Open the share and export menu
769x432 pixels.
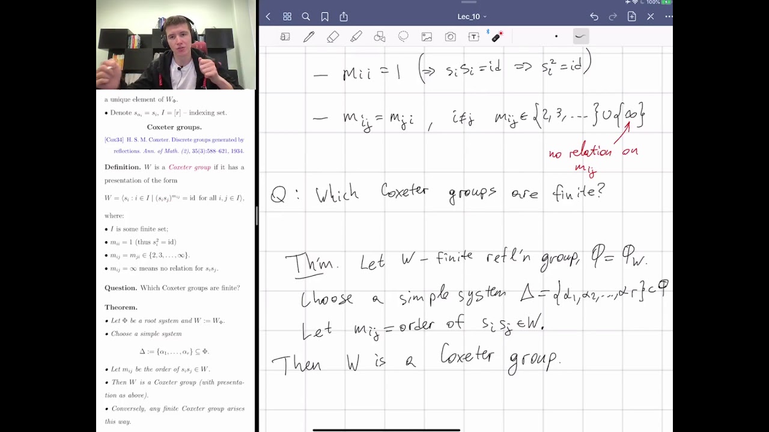(344, 17)
